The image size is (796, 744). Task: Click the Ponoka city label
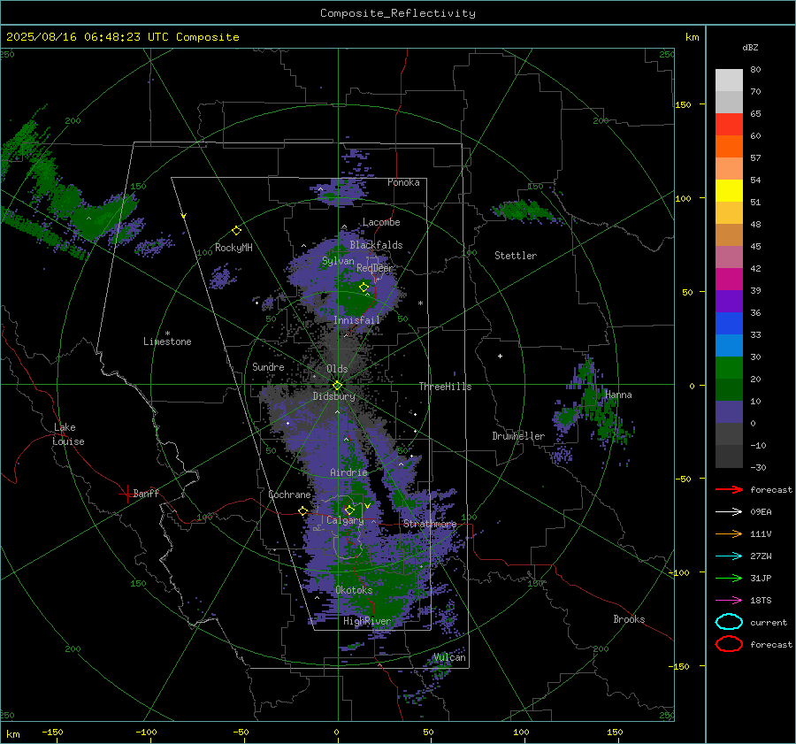403,182
